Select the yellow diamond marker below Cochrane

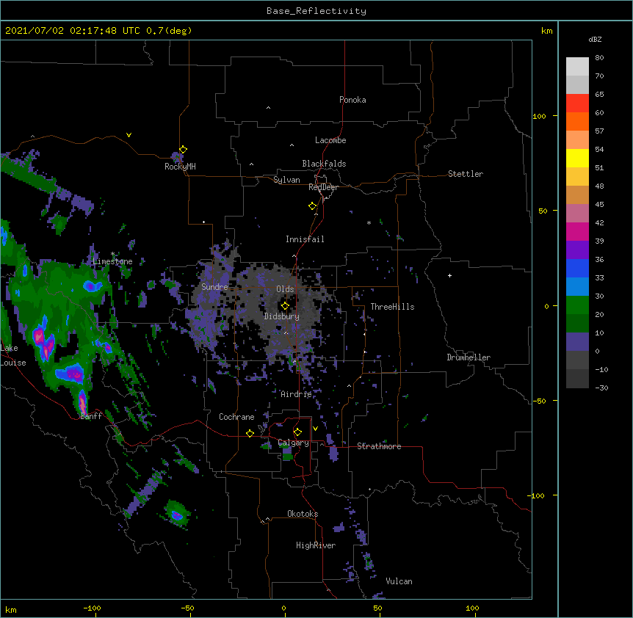pyautogui.click(x=250, y=433)
